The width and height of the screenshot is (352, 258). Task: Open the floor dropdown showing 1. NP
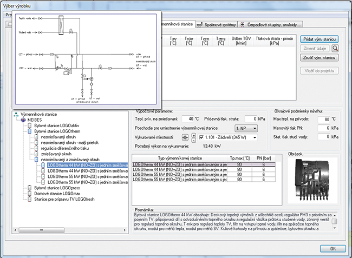click(x=246, y=128)
